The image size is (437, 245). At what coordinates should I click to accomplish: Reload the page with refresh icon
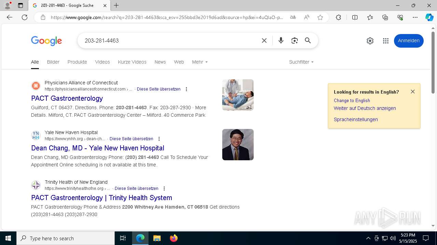click(25, 17)
